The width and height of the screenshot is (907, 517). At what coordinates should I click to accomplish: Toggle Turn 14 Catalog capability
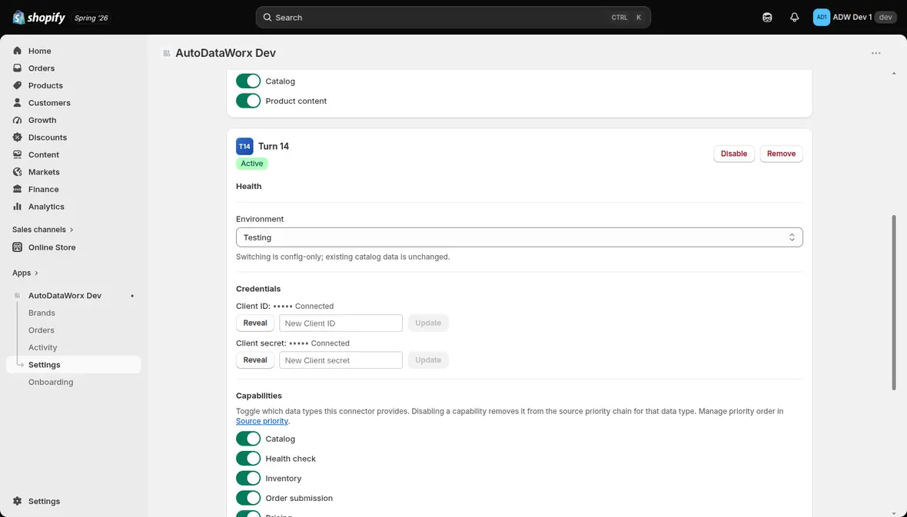248,439
